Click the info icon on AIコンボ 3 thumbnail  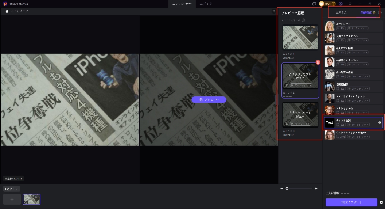(x=286, y=124)
